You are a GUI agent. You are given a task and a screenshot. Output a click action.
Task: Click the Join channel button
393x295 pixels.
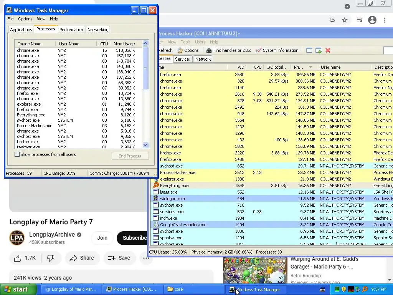click(102, 237)
